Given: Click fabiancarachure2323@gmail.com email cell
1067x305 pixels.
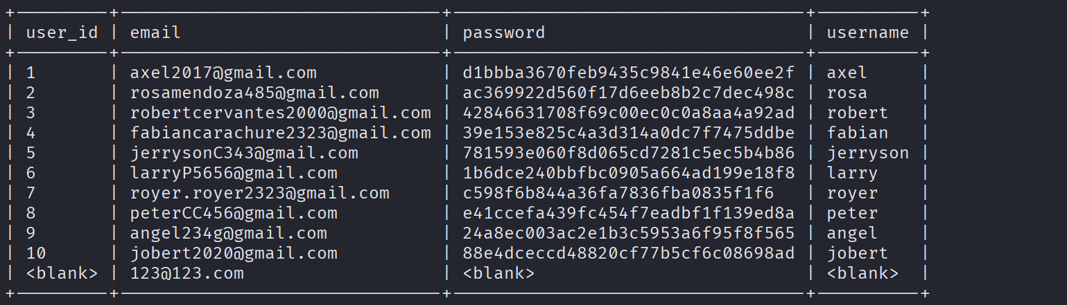Looking at the screenshot, I should 280,133.
